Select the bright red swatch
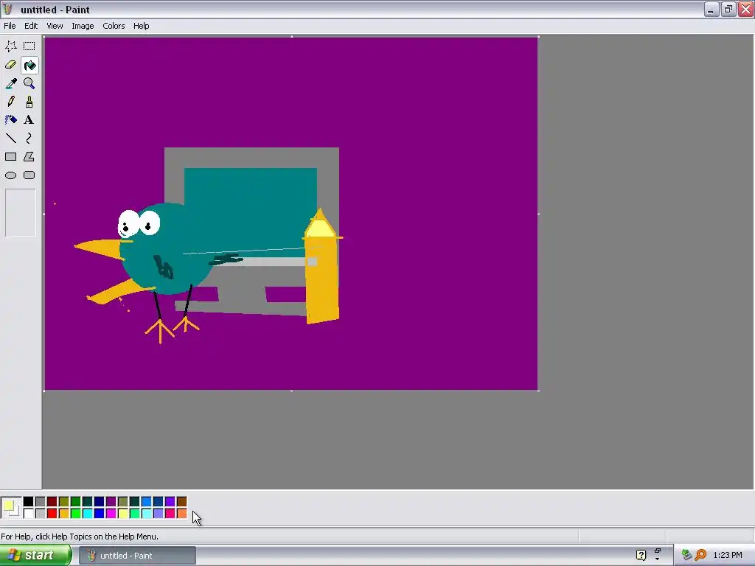The image size is (755, 566). click(x=52, y=514)
